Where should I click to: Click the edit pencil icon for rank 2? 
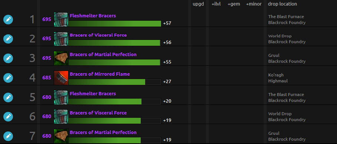coord(8,39)
